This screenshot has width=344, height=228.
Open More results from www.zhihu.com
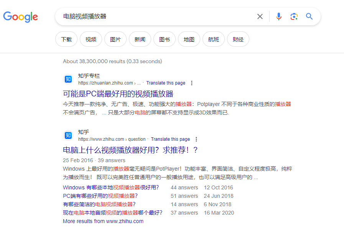click(x=103, y=221)
